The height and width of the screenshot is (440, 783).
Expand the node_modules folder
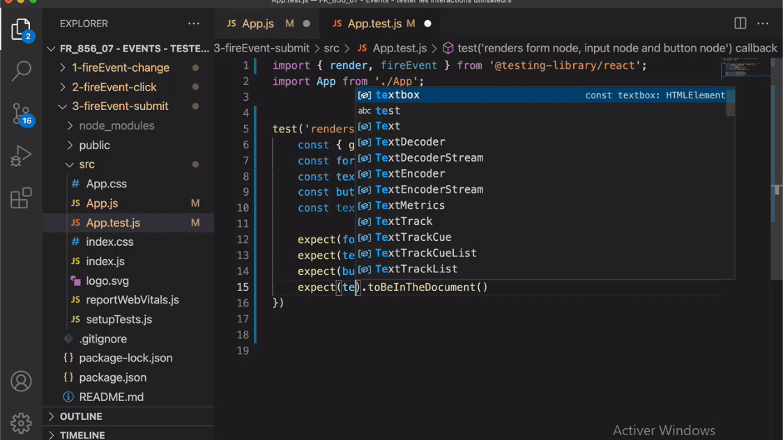pos(116,126)
